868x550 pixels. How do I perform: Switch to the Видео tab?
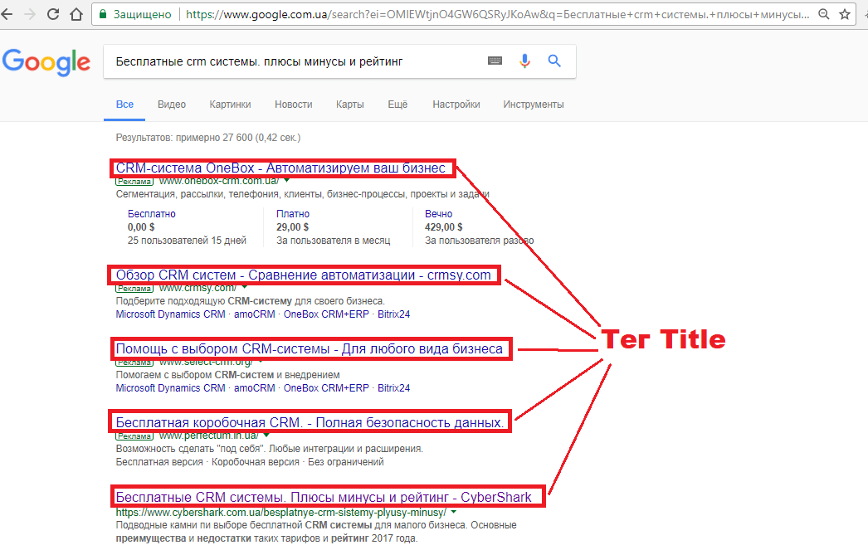click(172, 104)
